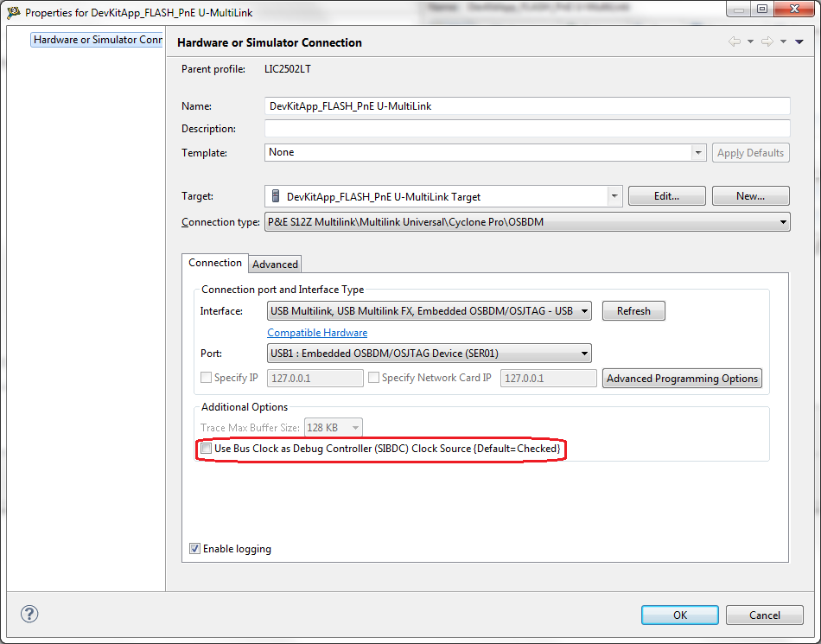Click the Network Card IP address field
Screen dimensions: 821x644
(x=548, y=378)
